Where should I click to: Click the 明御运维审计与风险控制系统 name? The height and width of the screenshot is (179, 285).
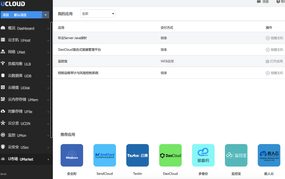(x=78, y=73)
